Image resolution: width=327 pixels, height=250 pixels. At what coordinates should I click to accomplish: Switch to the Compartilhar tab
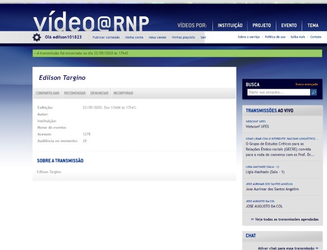pos(48,93)
